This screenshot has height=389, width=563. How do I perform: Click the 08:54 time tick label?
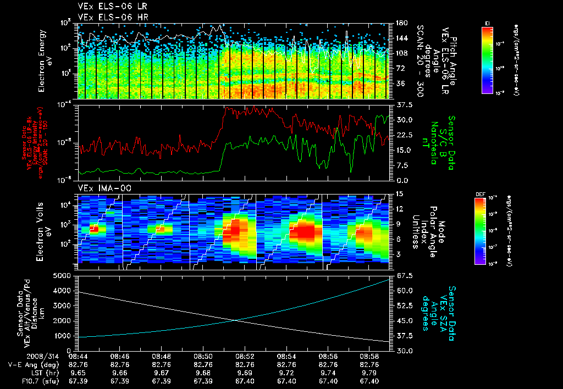coord(286,357)
